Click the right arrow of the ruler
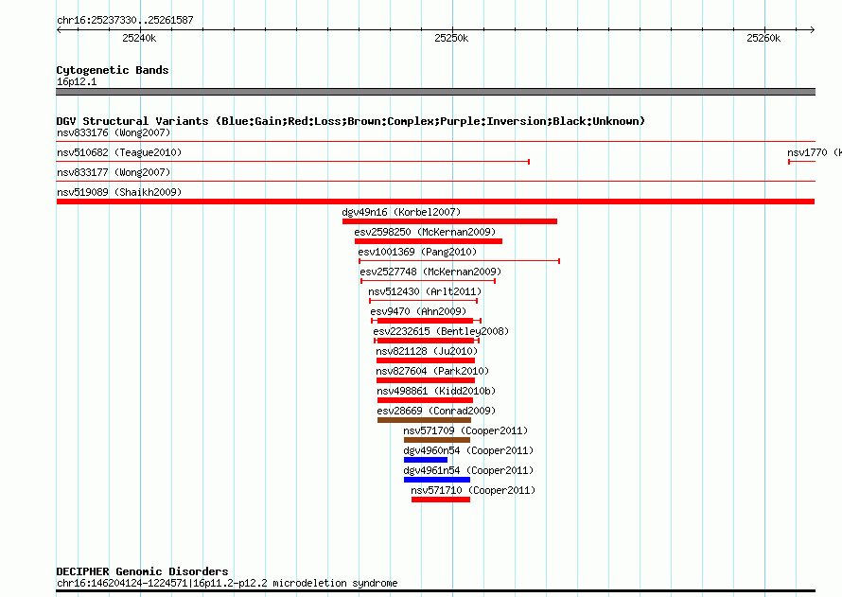Screen dimensions: 842x597 [x=813, y=29]
